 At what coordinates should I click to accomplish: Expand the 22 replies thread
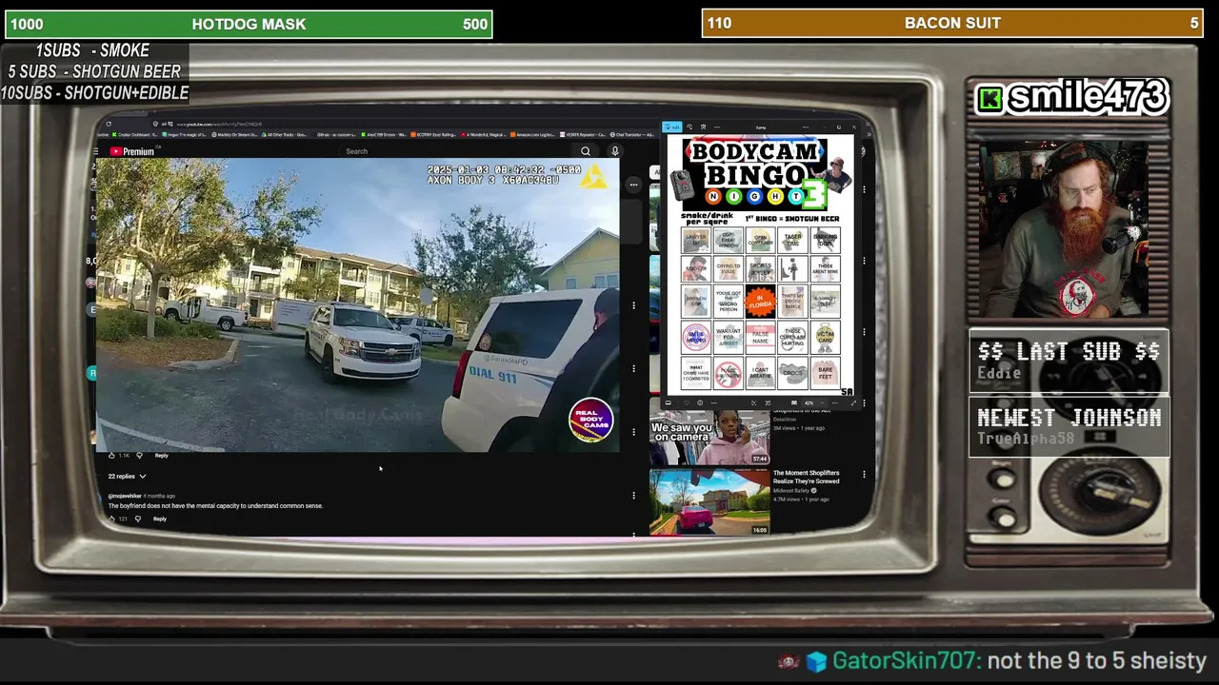(x=127, y=476)
